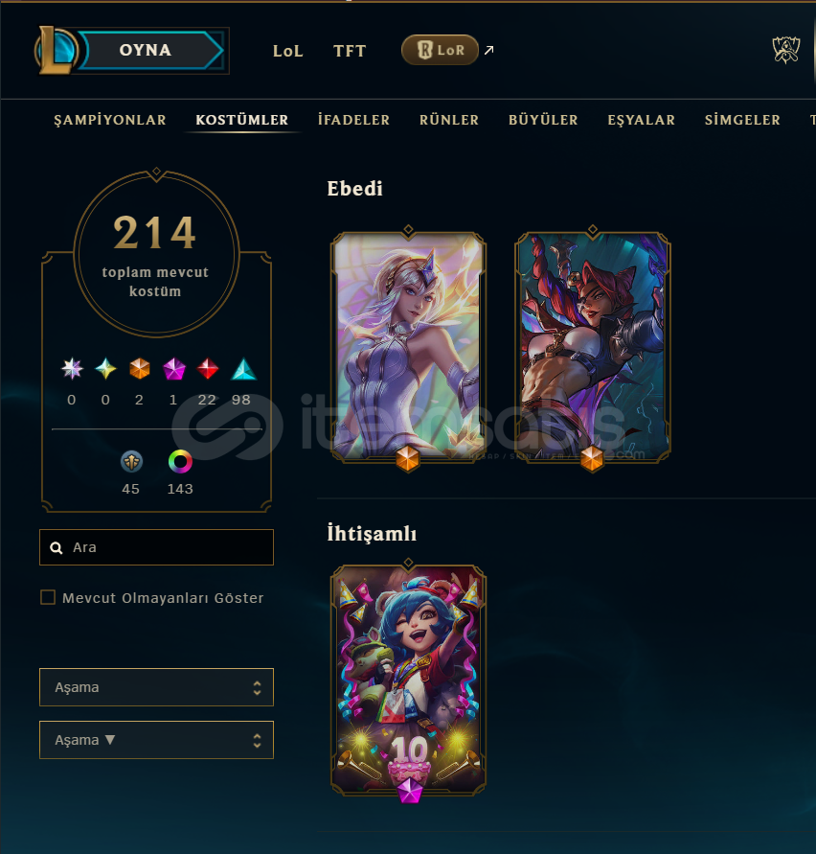Image resolution: width=816 pixels, height=854 pixels.
Task: Open the RÜNLER tab
Action: click(x=449, y=120)
